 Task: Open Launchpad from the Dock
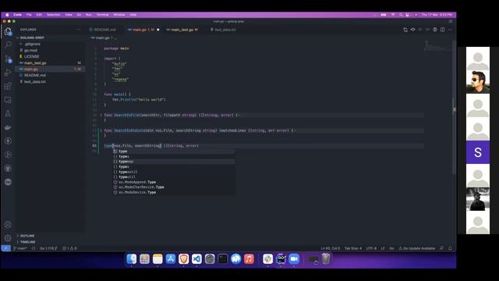[x=144, y=259]
